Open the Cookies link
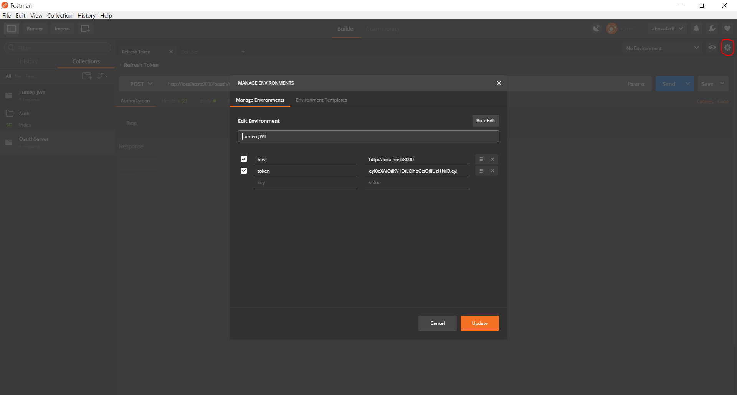The image size is (737, 395). pos(705,102)
